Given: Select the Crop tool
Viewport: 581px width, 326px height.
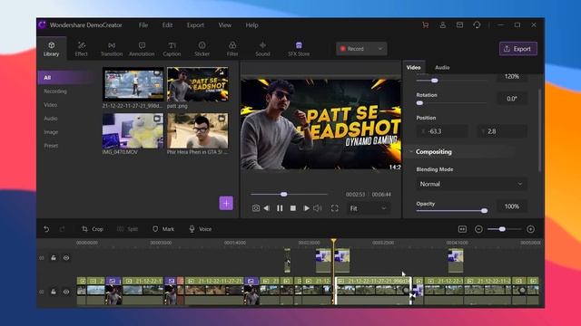Looking at the screenshot, I should click(x=93, y=229).
